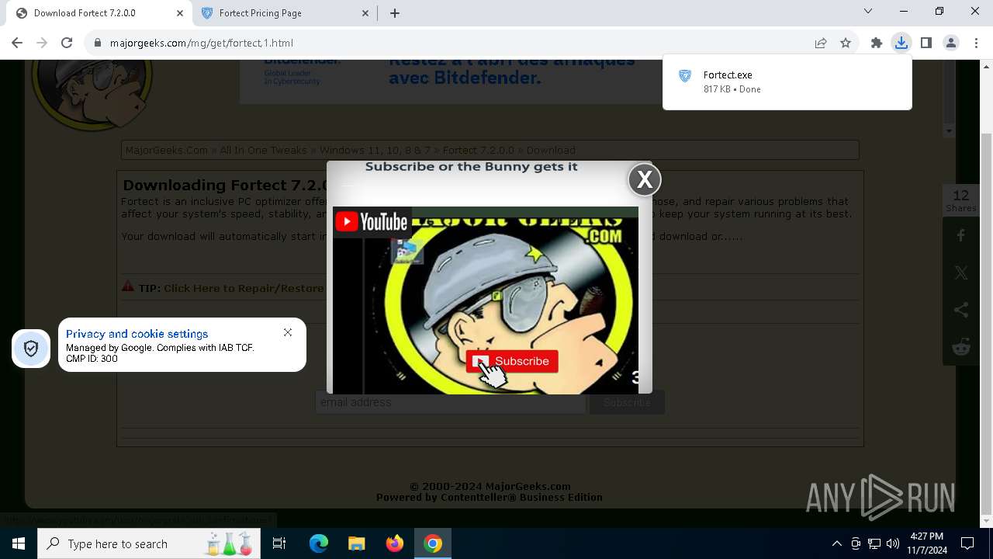Click the taskbar search box

(x=149, y=543)
